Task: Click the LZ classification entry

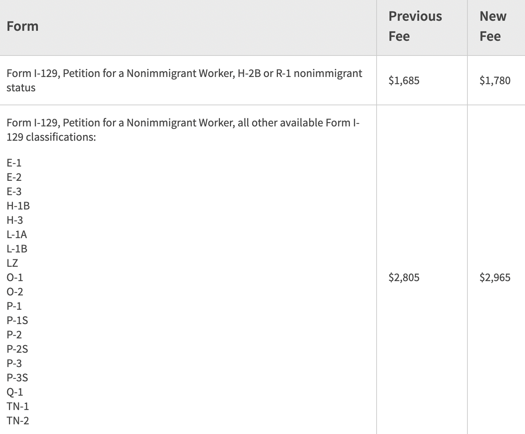Action: 12,263
